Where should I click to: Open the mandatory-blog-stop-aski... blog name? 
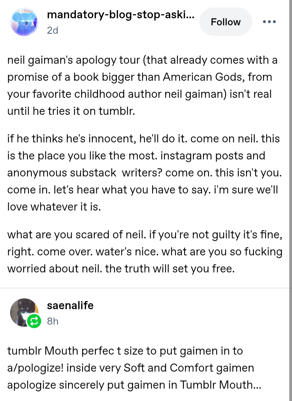tap(120, 14)
